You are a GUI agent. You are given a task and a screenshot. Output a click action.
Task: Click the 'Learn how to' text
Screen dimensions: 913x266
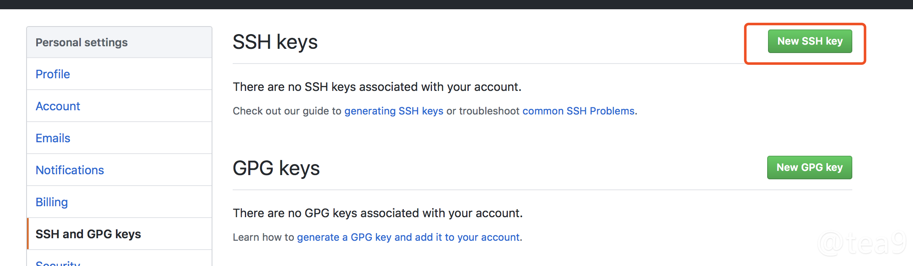(263, 237)
